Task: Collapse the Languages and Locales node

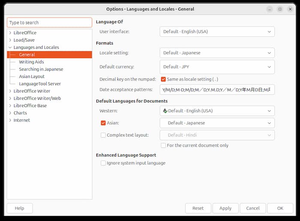Action: 10,47
